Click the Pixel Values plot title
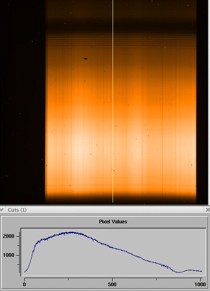 113,222
